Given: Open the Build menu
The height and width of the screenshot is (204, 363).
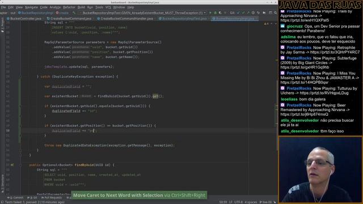Looking at the screenshot, I should (81, 7).
